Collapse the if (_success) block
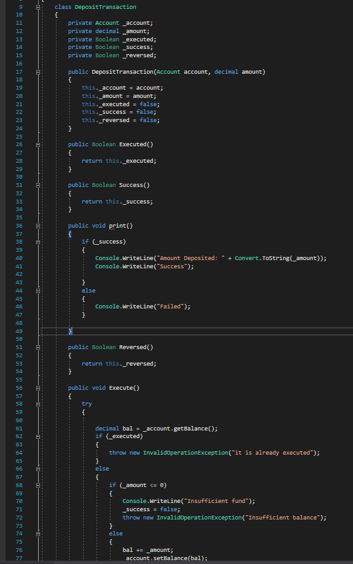This screenshot has width=353, height=564. (38, 242)
